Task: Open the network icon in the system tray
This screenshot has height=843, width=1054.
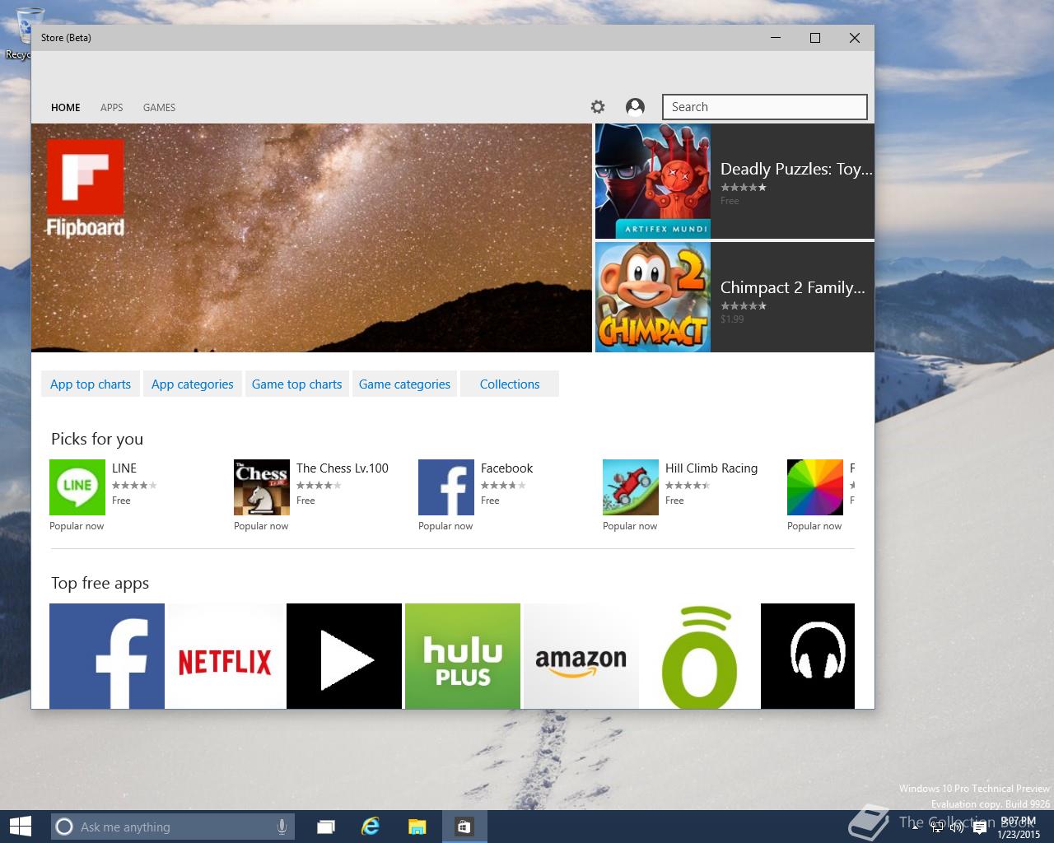Action: click(x=937, y=827)
